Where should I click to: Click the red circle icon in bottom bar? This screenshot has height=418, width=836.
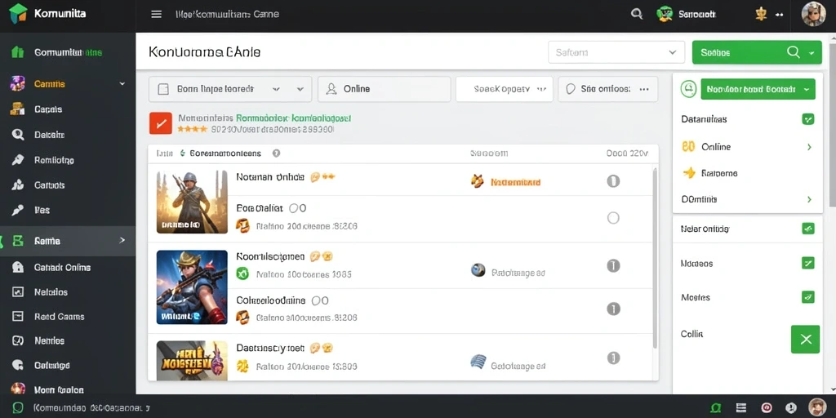pyautogui.click(x=766, y=408)
